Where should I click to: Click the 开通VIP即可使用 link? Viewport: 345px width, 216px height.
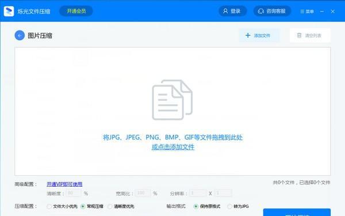(64, 184)
